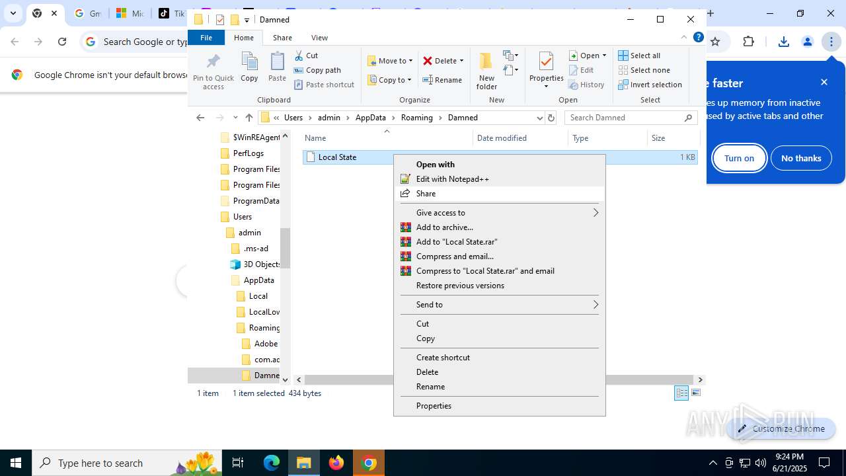The image size is (846, 476).
Task: Choose Add to "Local State.rar"
Action: tap(499, 242)
